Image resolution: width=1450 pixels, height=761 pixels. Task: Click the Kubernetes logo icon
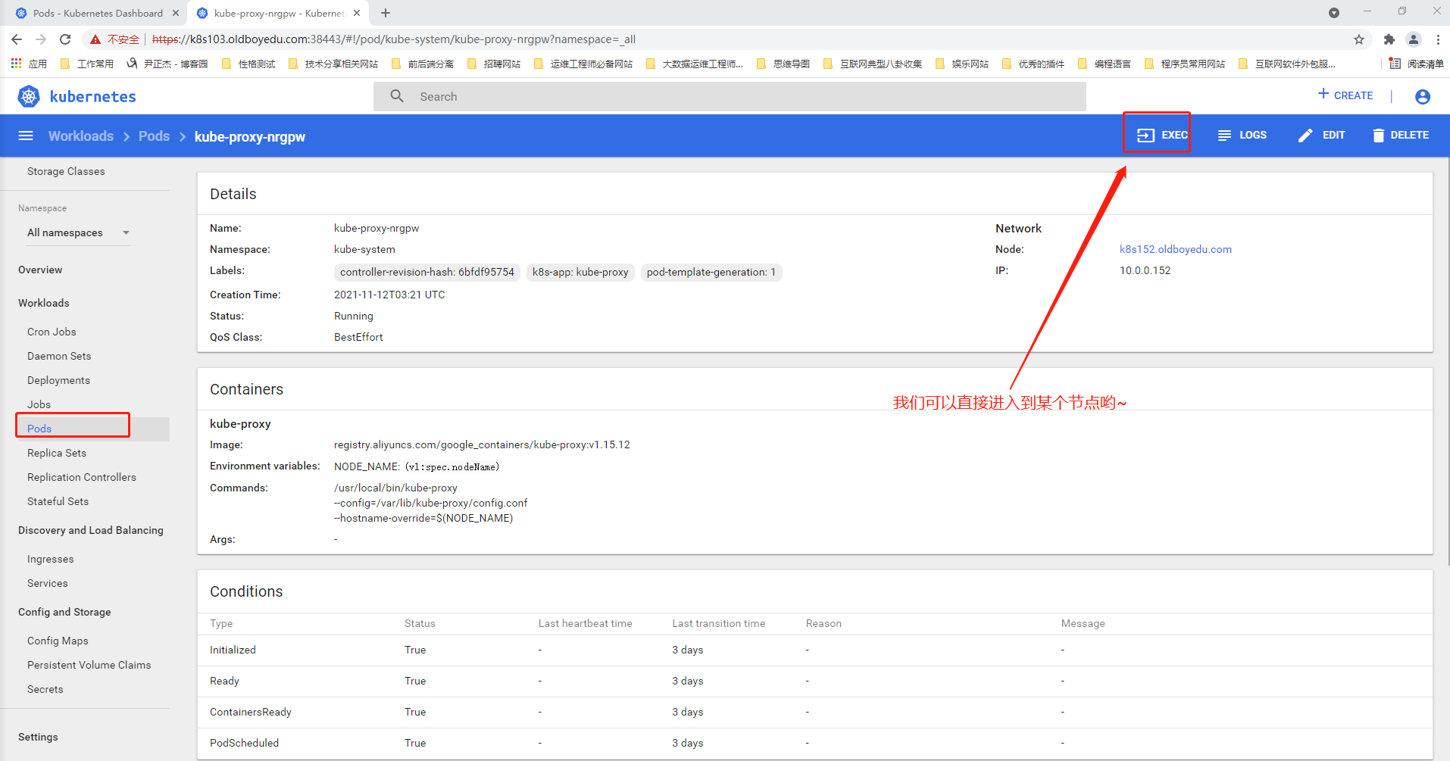(29, 96)
